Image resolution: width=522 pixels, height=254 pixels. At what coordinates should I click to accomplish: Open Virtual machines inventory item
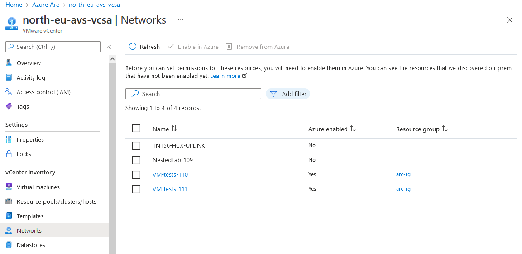pos(38,187)
